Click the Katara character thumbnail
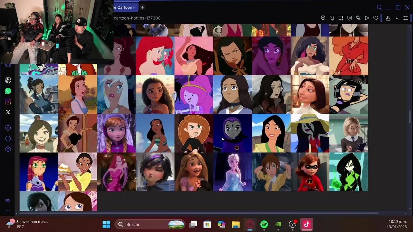 point(232,94)
